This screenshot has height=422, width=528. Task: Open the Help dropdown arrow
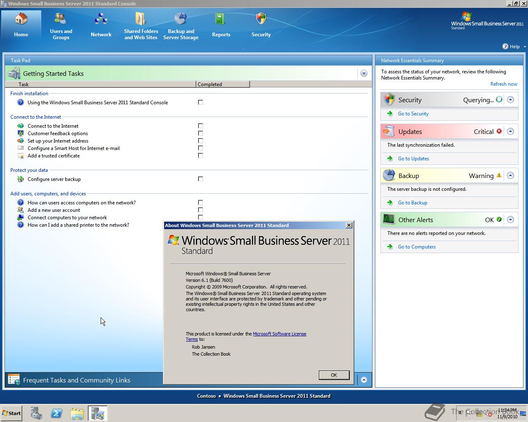click(x=525, y=47)
